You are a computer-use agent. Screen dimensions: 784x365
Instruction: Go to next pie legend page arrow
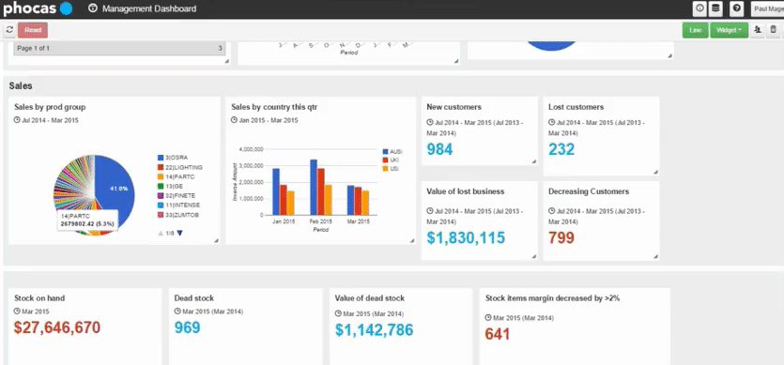180,233
